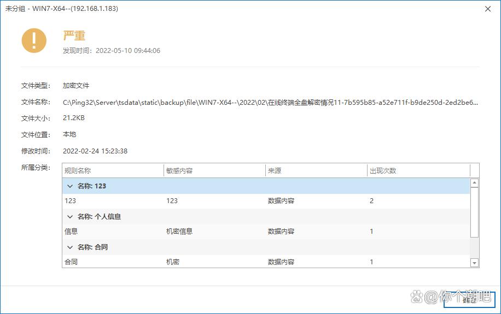
Task: Click the vertical scrollbar thumb
Action: click(x=475, y=212)
